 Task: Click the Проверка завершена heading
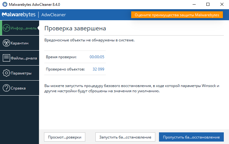(x=75, y=28)
